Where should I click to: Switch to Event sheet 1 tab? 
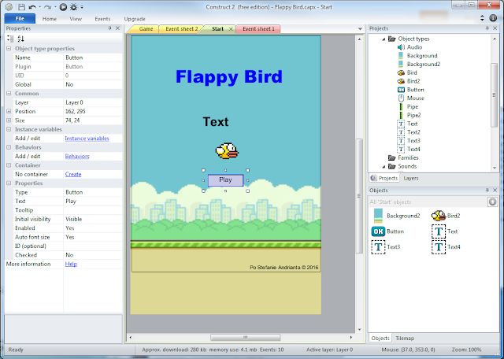pyautogui.click(x=258, y=29)
